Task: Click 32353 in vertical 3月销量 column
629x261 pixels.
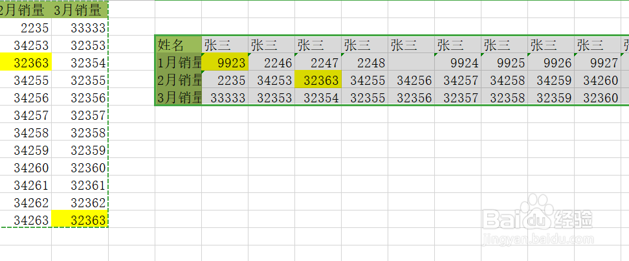Action: (80, 45)
